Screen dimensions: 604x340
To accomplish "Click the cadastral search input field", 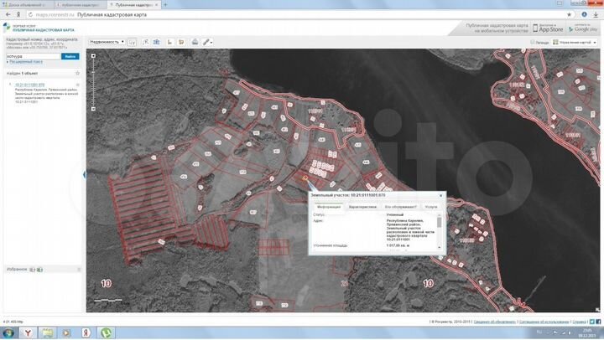I will pos(32,56).
